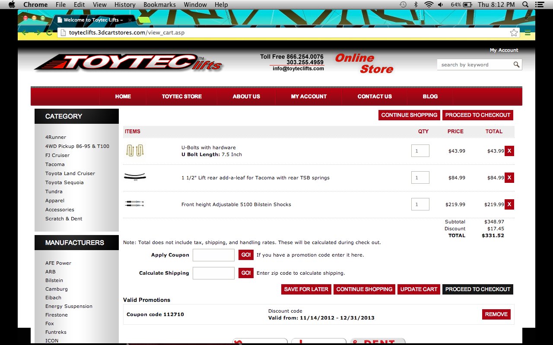Viewport: 553px width, 345px height.
Task: Open TOYTEC STORE in the navigation bar
Action: point(182,97)
